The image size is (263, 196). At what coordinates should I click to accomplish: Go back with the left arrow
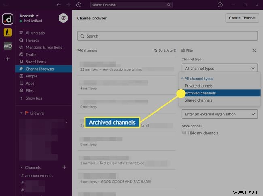59,5
